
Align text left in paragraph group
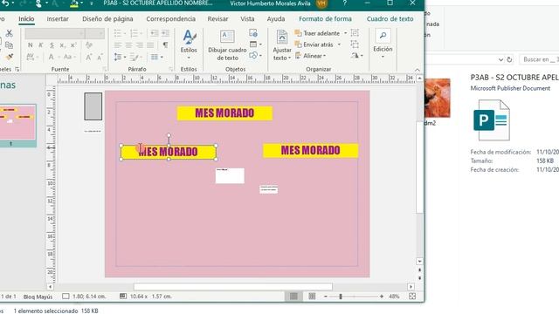(x=118, y=44)
